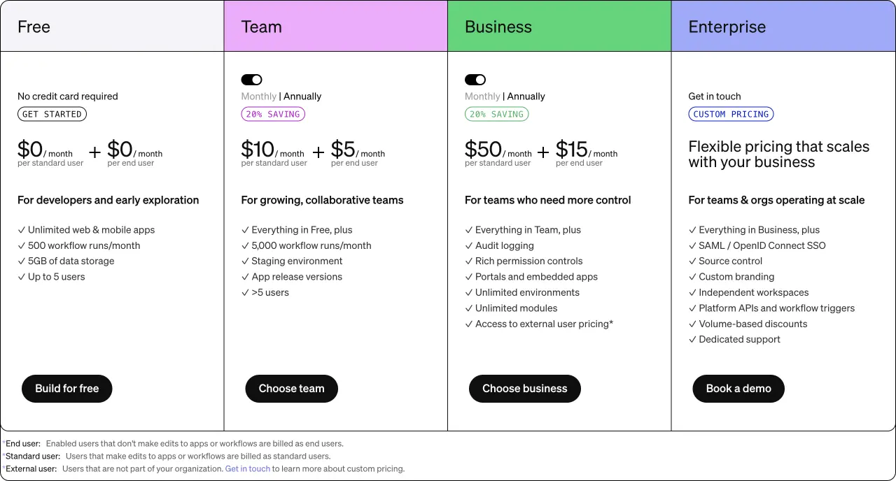Click checkmark beside Staging environment

245,261
